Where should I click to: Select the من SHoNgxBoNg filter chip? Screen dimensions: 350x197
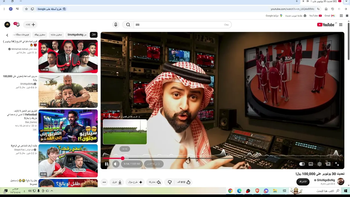77,35
